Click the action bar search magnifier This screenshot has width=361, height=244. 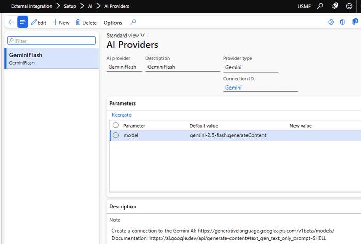(x=133, y=22)
